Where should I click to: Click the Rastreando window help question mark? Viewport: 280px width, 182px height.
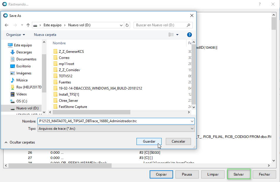click(x=260, y=4)
